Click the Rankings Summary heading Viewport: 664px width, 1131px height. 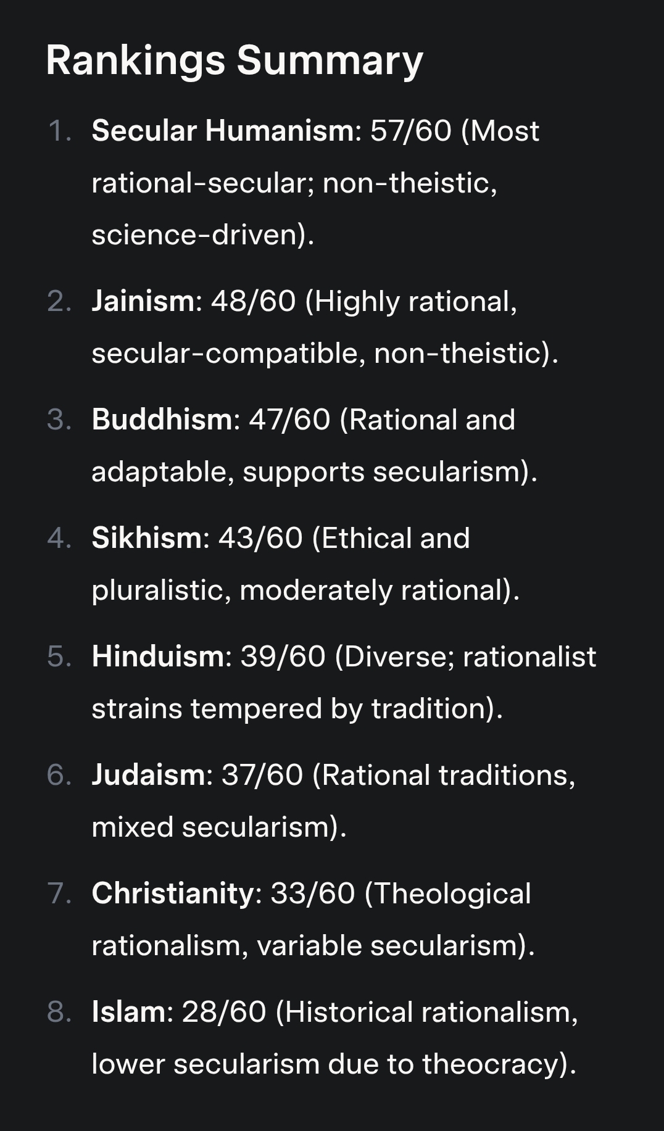click(x=234, y=60)
